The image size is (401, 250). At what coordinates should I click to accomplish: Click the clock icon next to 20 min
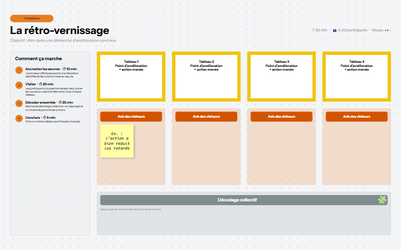tap(40, 84)
